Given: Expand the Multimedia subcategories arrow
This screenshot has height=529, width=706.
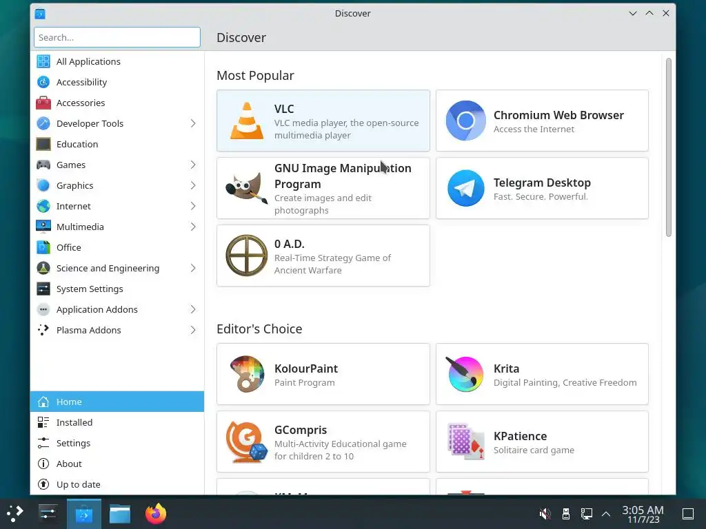Looking at the screenshot, I should point(193,227).
